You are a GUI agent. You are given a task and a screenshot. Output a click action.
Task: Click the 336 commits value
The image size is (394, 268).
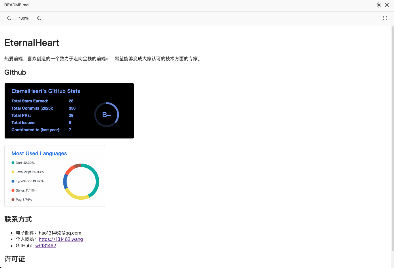pyautogui.click(x=72, y=108)
